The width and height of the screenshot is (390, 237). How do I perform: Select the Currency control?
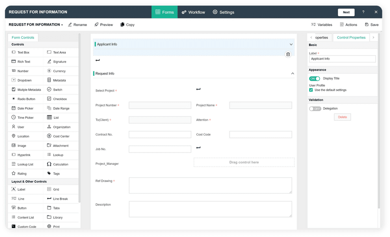[56, 71]
